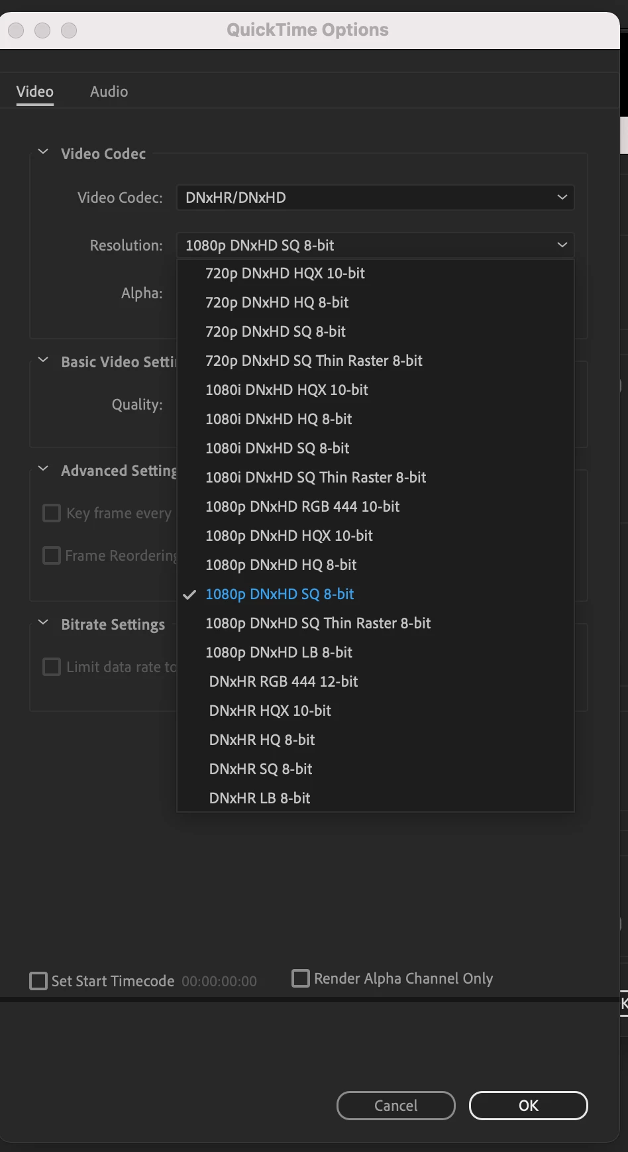Select 1080i DNxHD HQX 10-bit

(375, 390)
